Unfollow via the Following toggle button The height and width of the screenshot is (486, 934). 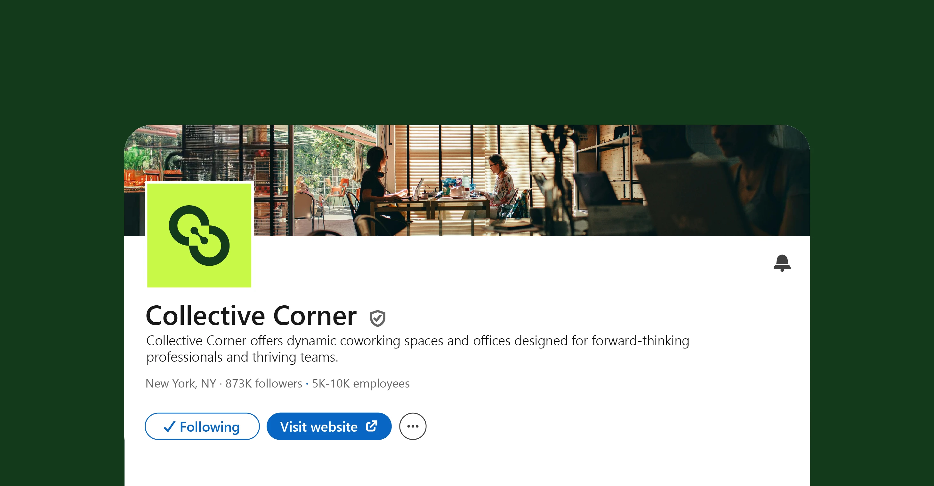pyautogui.click(x=202, y=426)
